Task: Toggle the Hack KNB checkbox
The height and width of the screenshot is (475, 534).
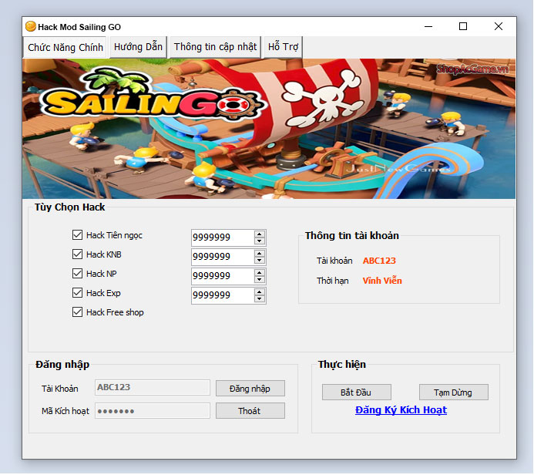Action: pos(77,254)
